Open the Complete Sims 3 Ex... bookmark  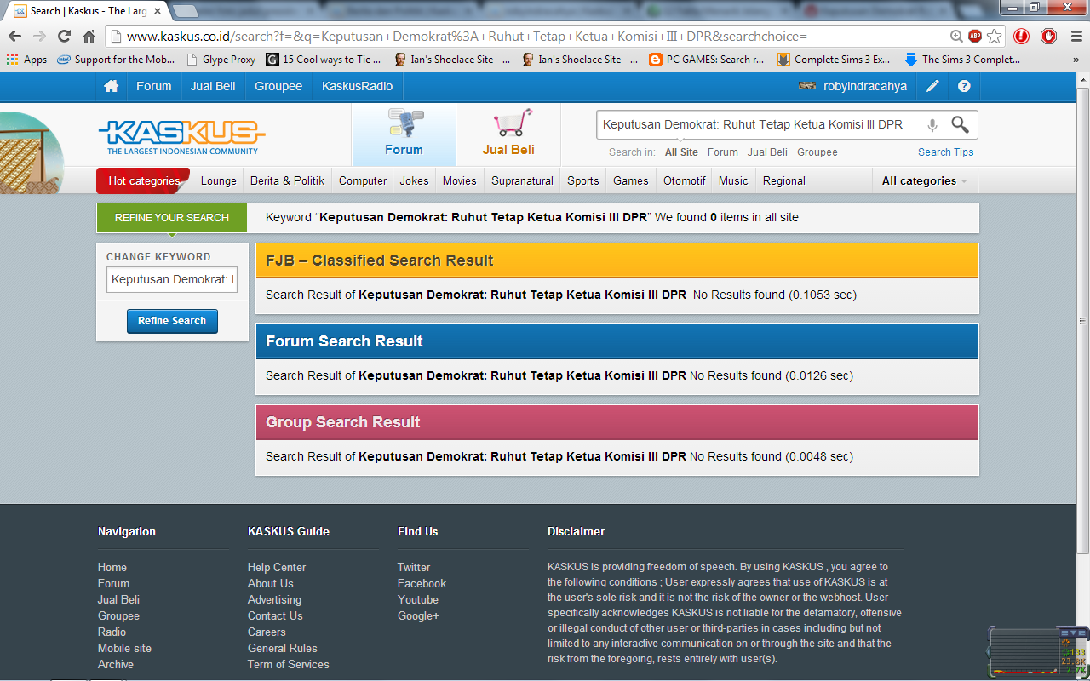[x=834, y=60]
